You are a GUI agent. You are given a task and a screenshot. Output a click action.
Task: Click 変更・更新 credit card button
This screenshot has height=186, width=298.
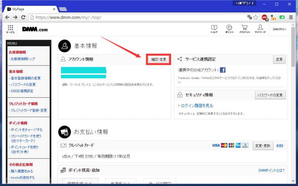tap(263, 146)
